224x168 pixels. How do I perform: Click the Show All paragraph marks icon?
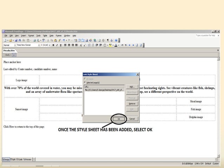pos(107,40)
